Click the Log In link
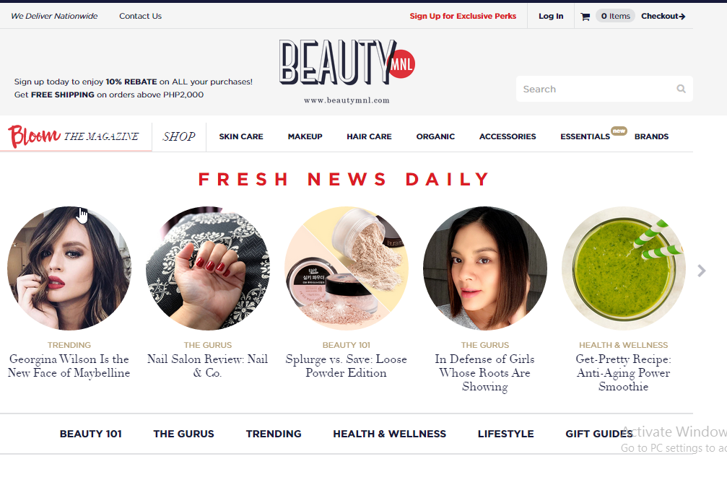 pos(551,16)
